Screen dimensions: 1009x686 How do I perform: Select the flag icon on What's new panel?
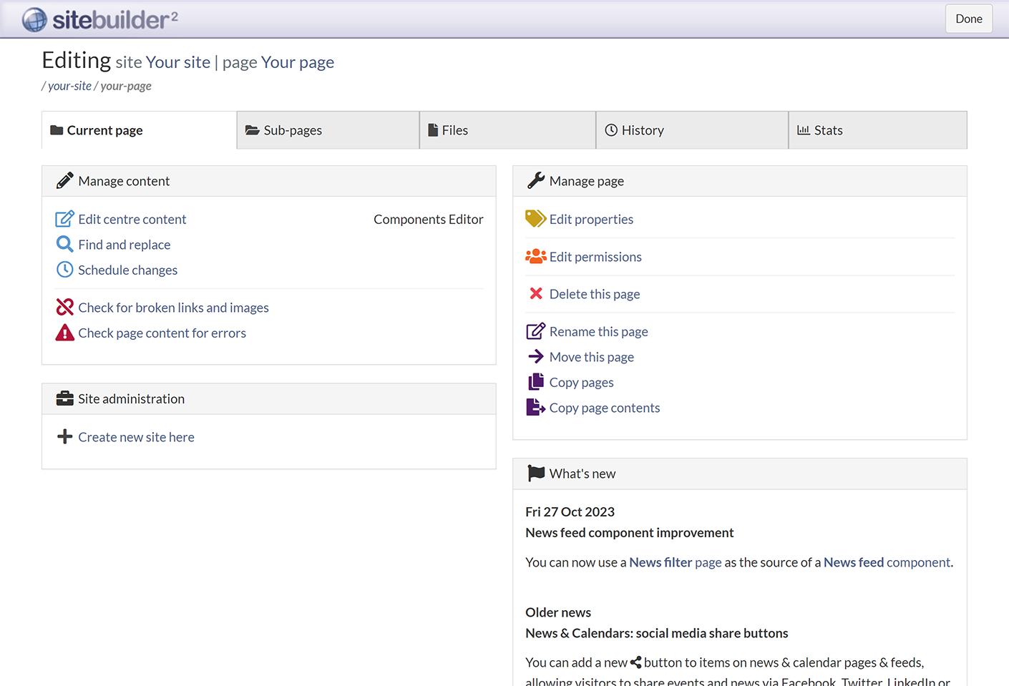click(535, 473)
